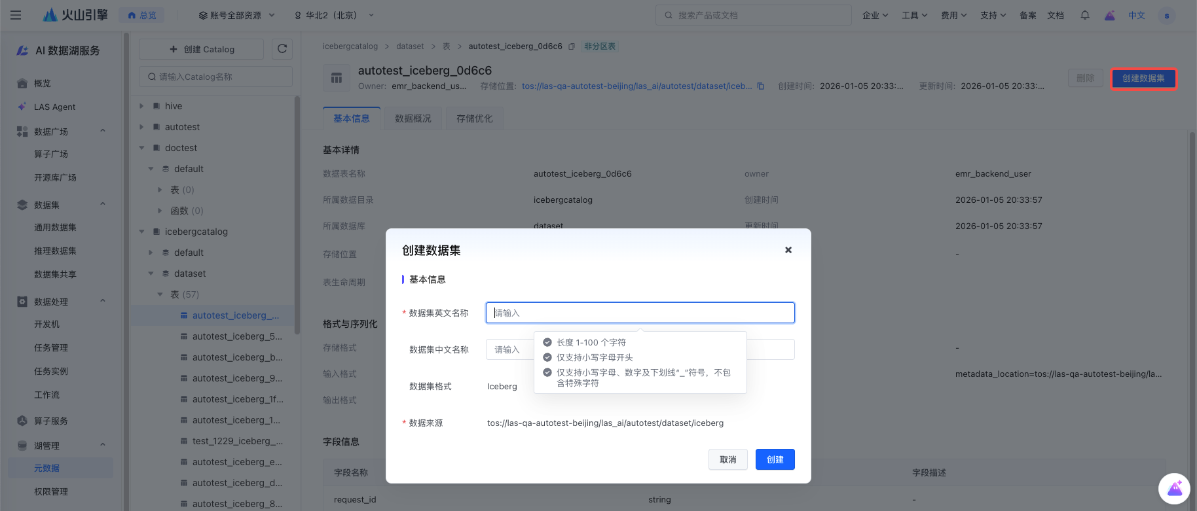Switch to the 存储优化 tab
Image resolution: width=1197 pixels, height=511 pixels.
(x=474, y=118)
